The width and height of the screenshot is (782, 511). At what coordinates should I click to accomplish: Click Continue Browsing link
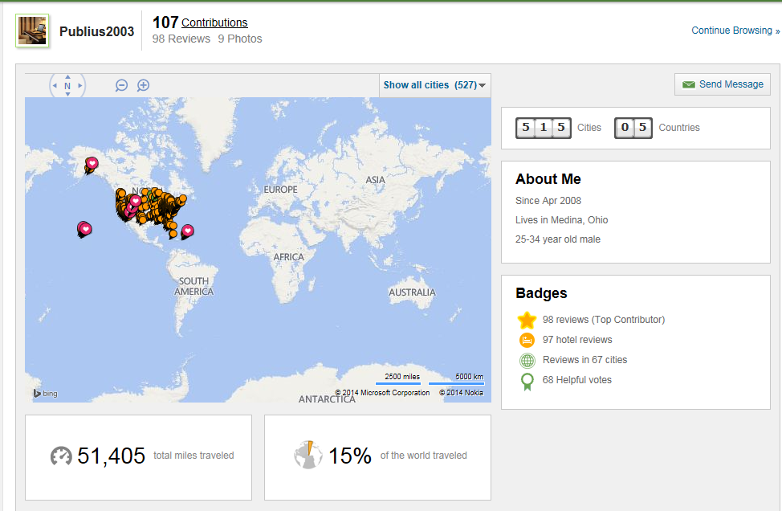tap(735, 31)
